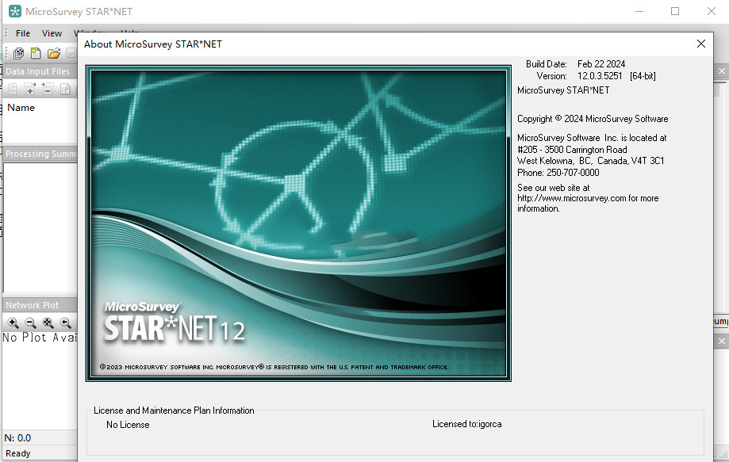Image resolution: width=729 pixels, height=462 pixels.
Task: Click the Ready status bar text
Action: 17,453
